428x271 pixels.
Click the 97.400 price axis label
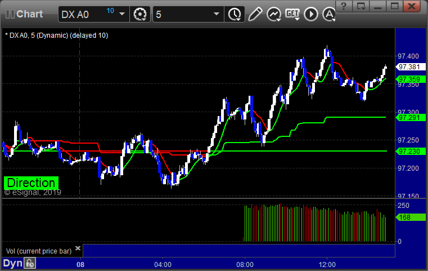pyautogui.click(x=408, y=56)
